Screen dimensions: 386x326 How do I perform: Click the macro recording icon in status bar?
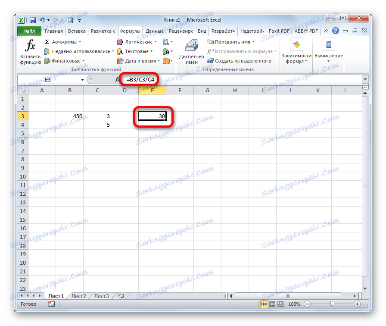[51, 304]
